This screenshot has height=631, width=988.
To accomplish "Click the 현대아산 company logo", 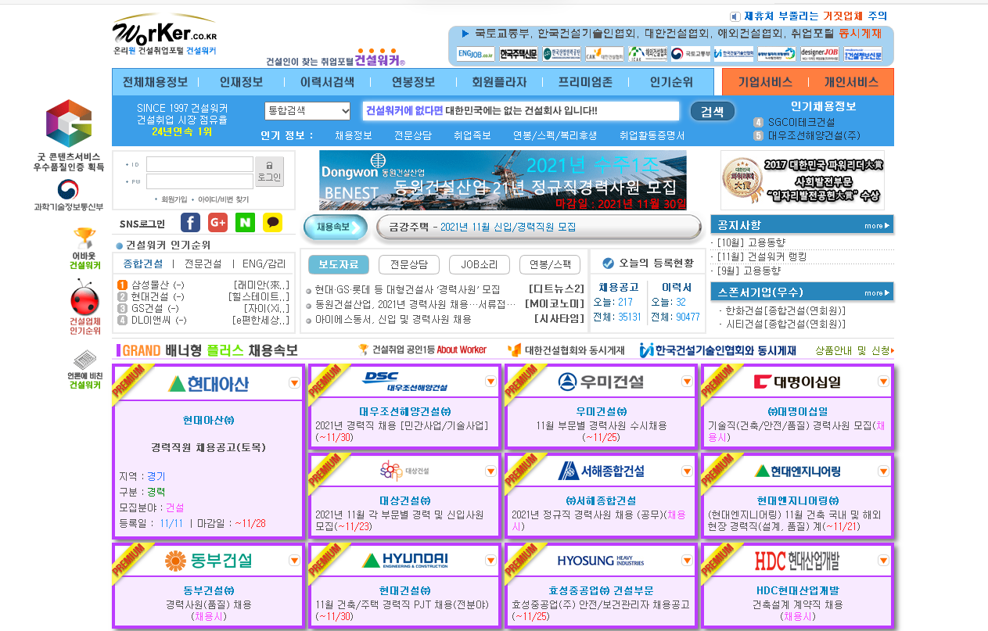I will coord(207,383).
